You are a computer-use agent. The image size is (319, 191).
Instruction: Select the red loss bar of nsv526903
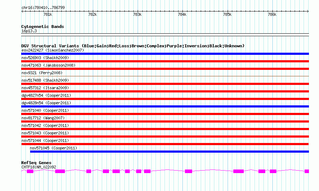pos(165,61)
